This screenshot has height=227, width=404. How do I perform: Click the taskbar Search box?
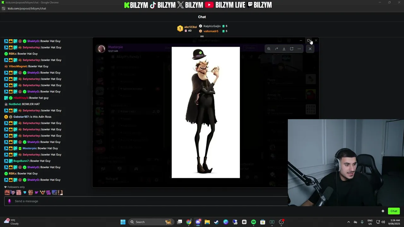coord(151,222)
